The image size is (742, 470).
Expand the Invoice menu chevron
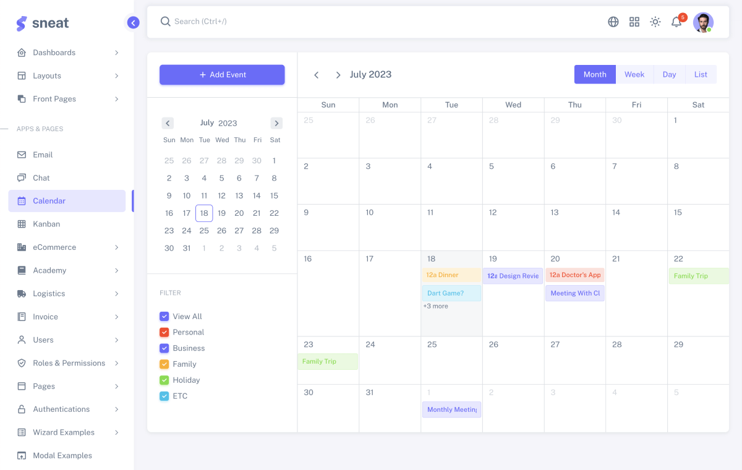click(x=117, y=317)
